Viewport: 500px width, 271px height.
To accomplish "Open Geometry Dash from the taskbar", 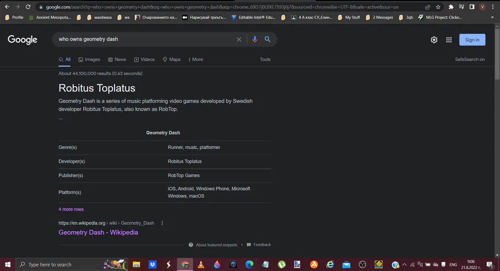I will 378,264.
